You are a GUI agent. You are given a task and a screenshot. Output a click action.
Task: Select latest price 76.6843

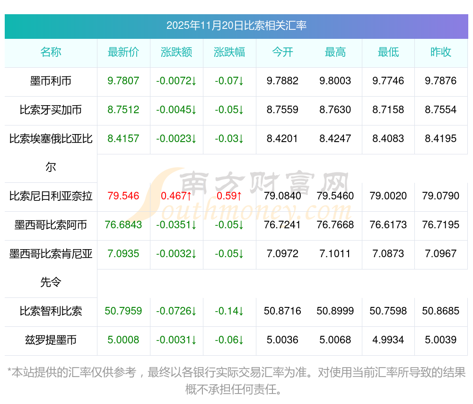[123, 224]
